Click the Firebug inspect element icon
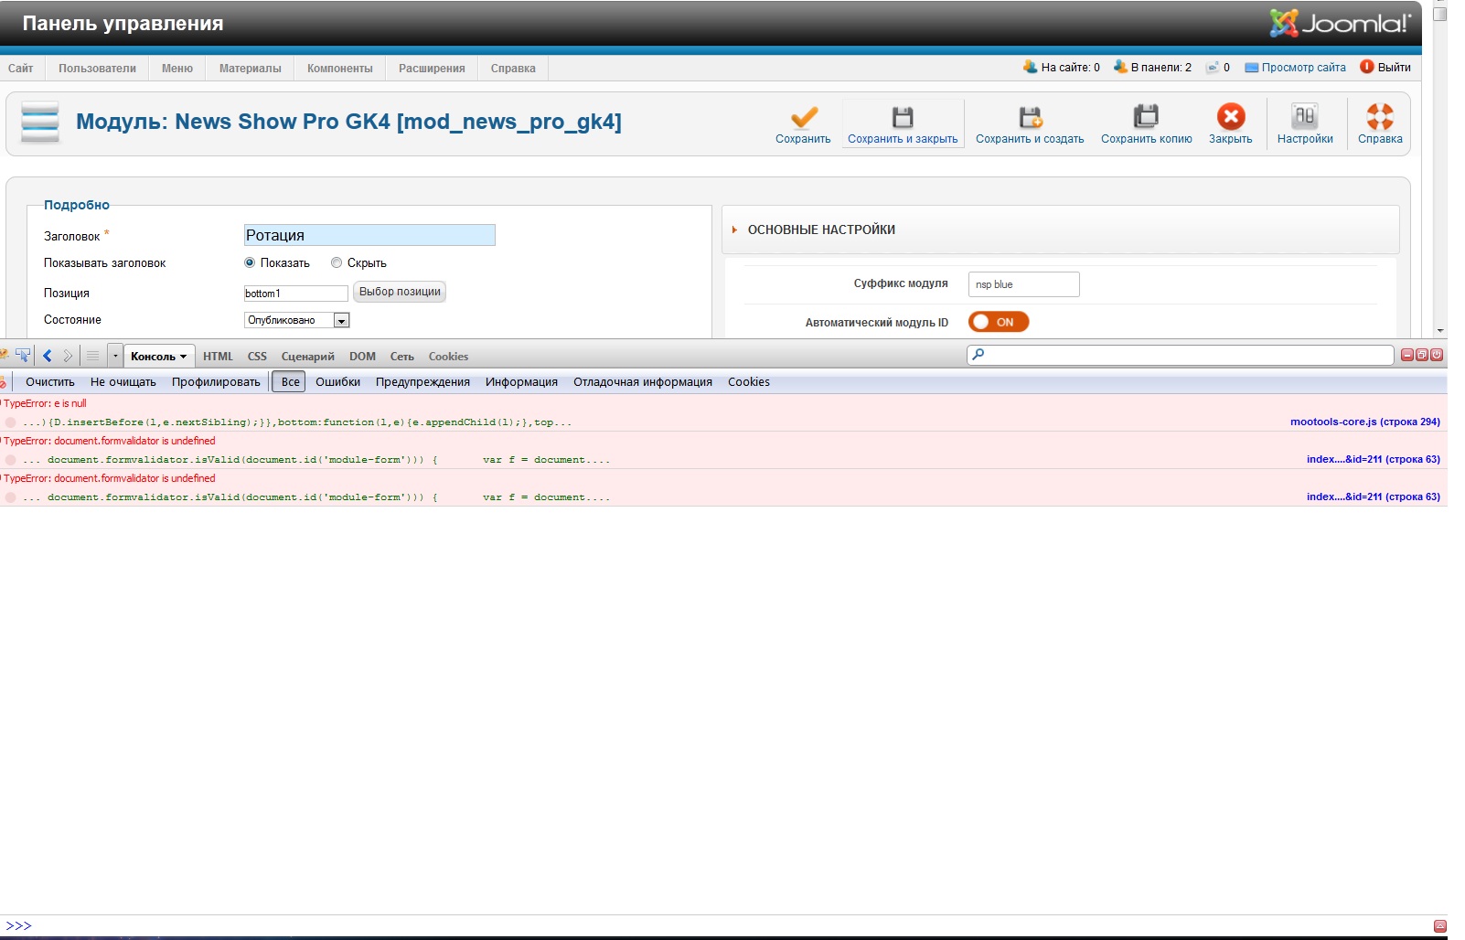The width and height of the screenshot is (1465, 940). (23, 356)
